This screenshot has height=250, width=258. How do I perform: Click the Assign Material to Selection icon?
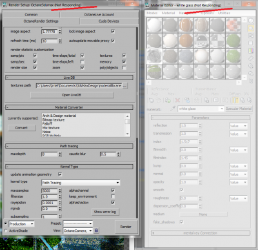[x=168, y=100]
